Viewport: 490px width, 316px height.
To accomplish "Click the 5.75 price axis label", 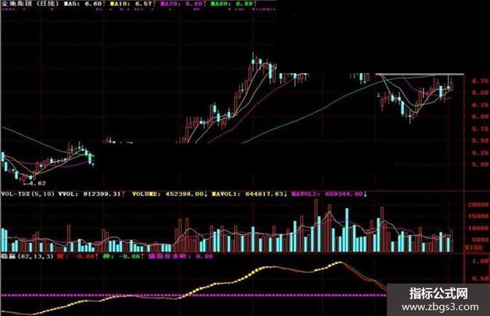I will click(480, 129).
